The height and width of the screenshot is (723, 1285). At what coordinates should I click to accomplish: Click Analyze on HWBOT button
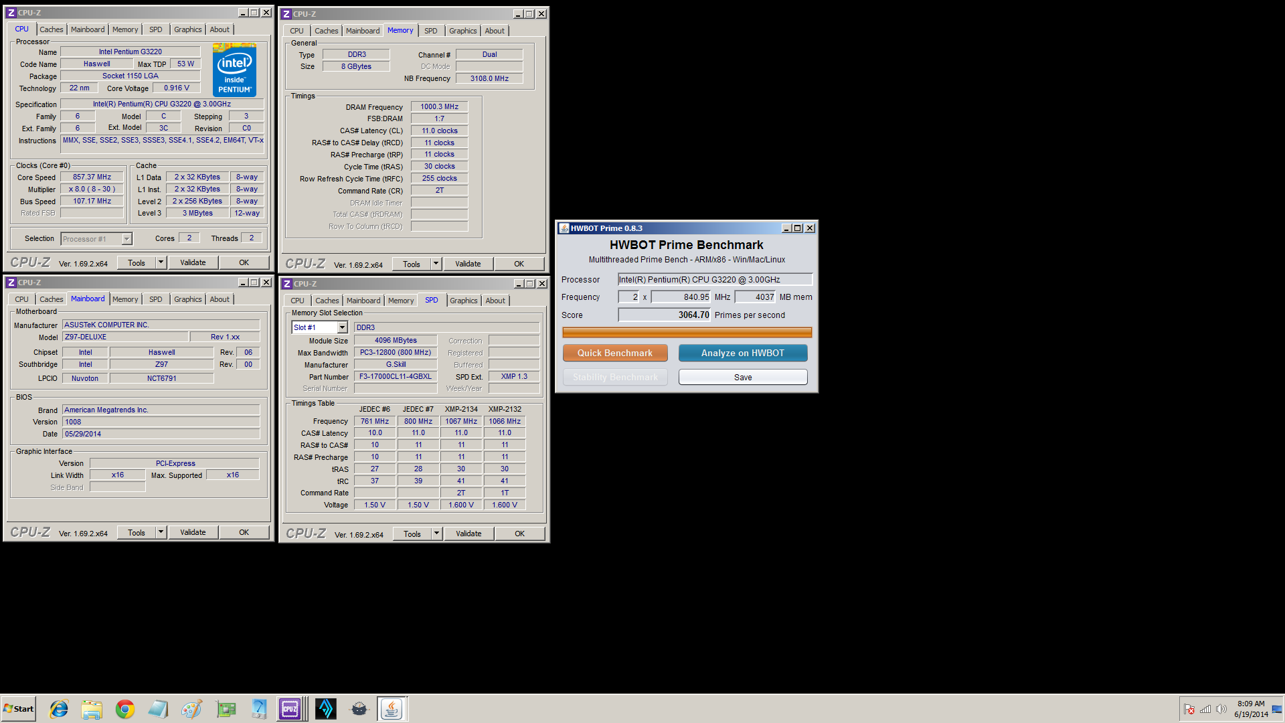coord(743,353)
